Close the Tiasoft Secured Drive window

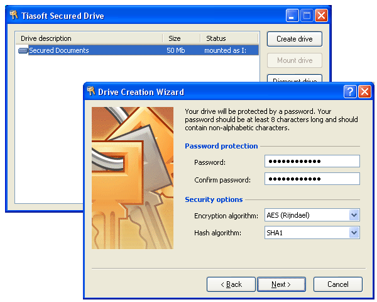click(321, 16)
